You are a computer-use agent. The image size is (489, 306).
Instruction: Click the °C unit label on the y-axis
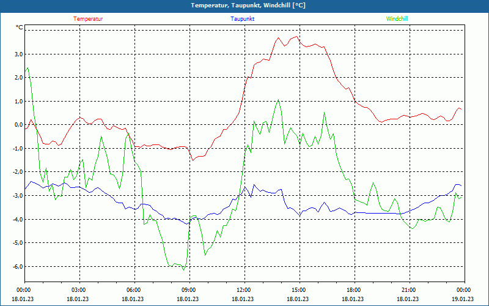pyautogui.click(x=20, y=28)
